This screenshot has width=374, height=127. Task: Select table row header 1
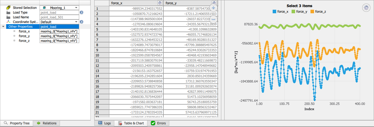[102, 8]
